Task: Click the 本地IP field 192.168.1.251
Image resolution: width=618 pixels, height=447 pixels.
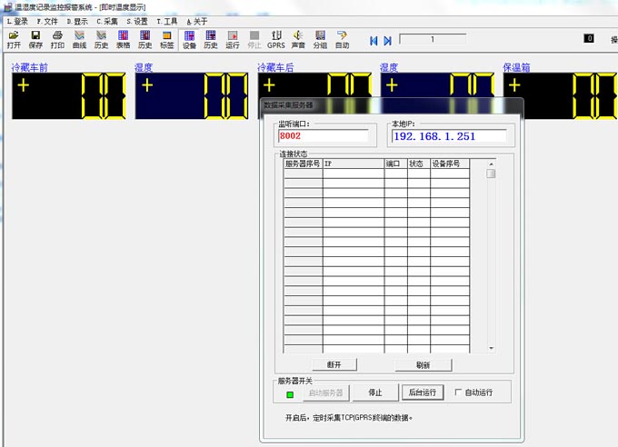Action: click(449, 136)
